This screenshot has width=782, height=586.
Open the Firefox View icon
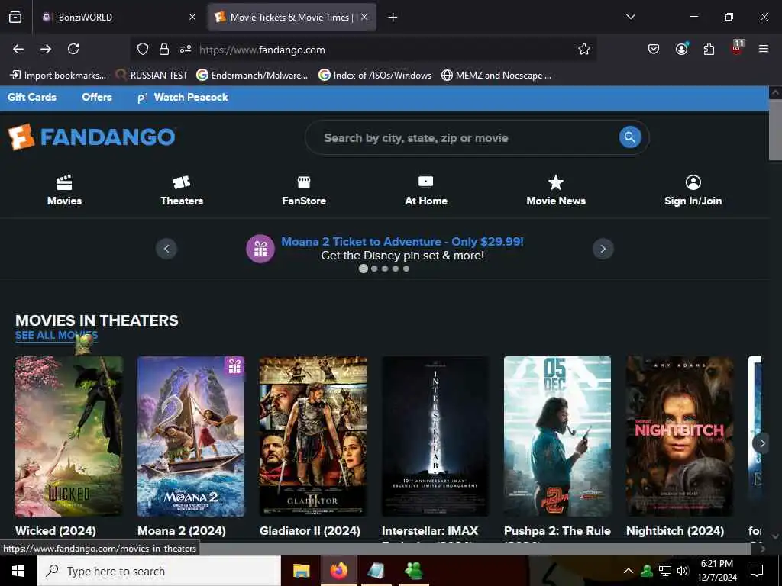click(x=15, y=17)
